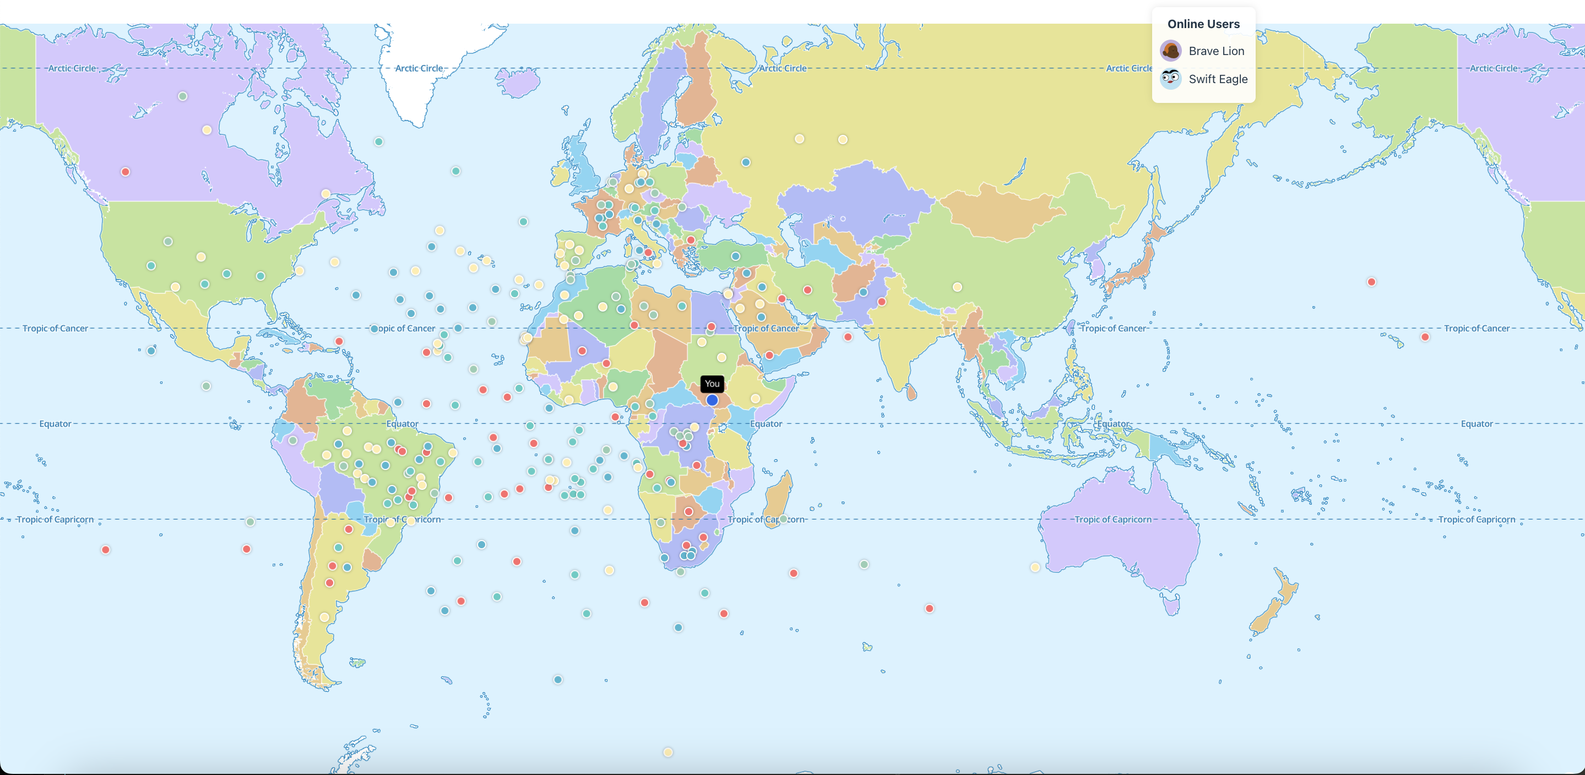Screen dimensions: 1585x775
Task: Click Brave Lion's avatar icon
Action: pyautogui.click(x=1170, y=51)
